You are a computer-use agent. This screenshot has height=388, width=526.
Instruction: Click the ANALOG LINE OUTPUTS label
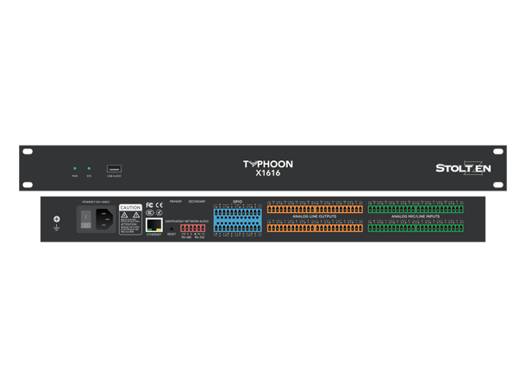[x=315, y=216]
